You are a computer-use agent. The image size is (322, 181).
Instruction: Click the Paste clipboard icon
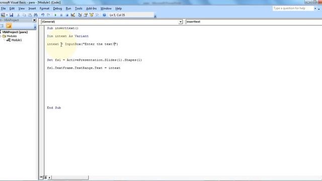click(30, 15)
